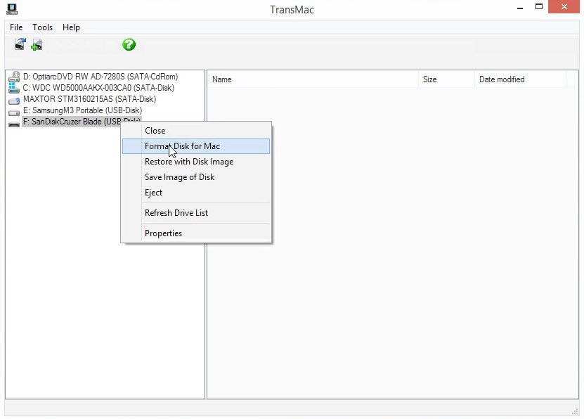Select E: SamsungM3 Portable USB disk

(83, 110)
